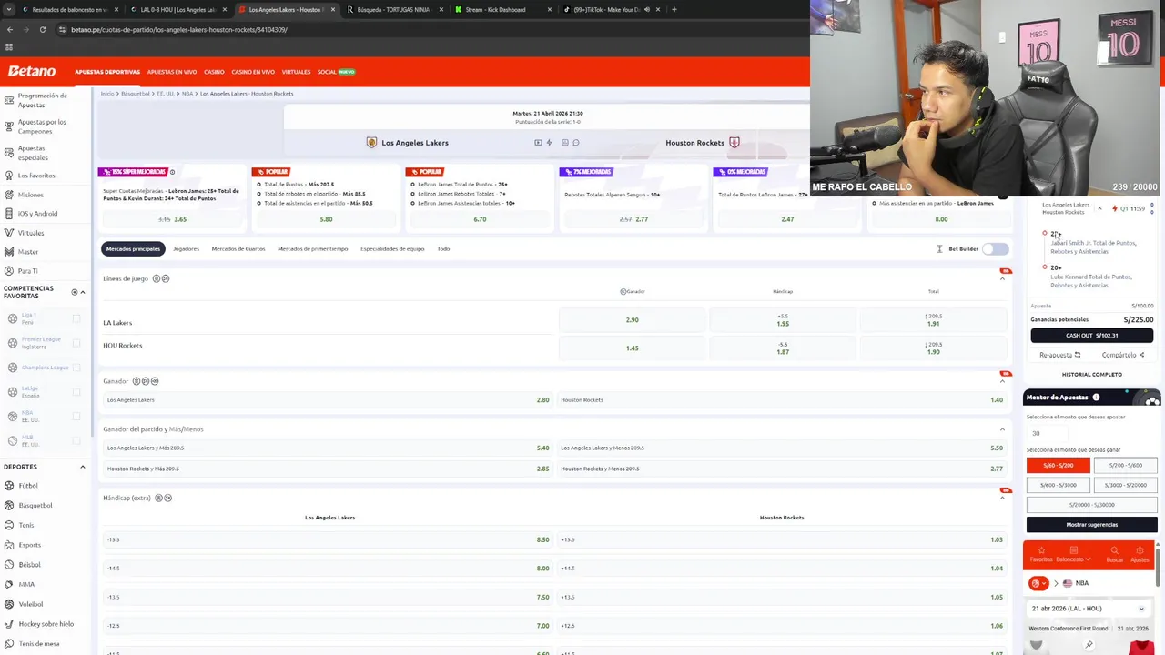The width and height of the screenshot is (1165, 655).
Task: Open Para Ti user icon
Action: pyautogui.click(x=9, y=271)
